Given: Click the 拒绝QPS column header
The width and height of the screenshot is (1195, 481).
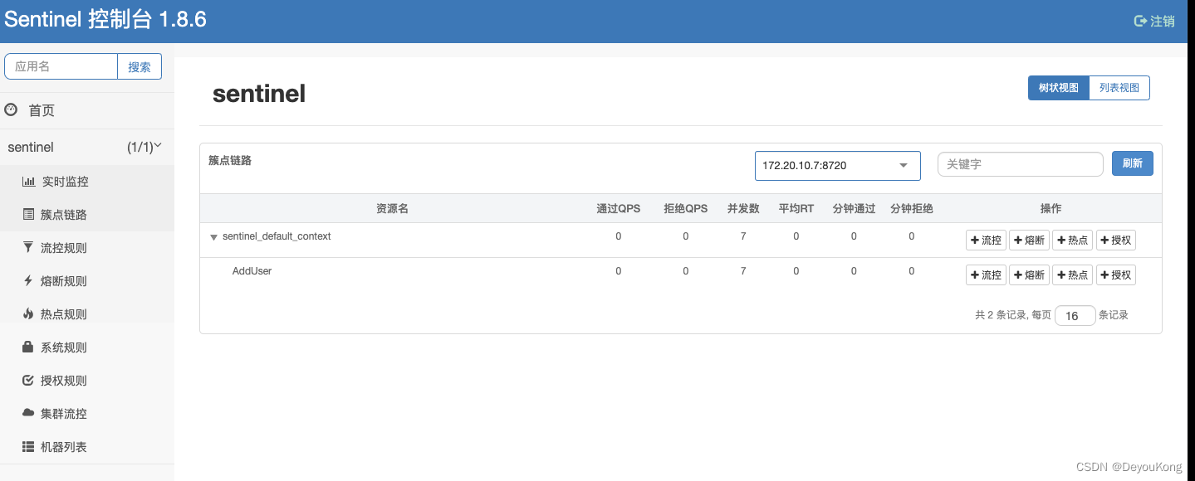Looking at the screenshot, I should pos(686,209).
